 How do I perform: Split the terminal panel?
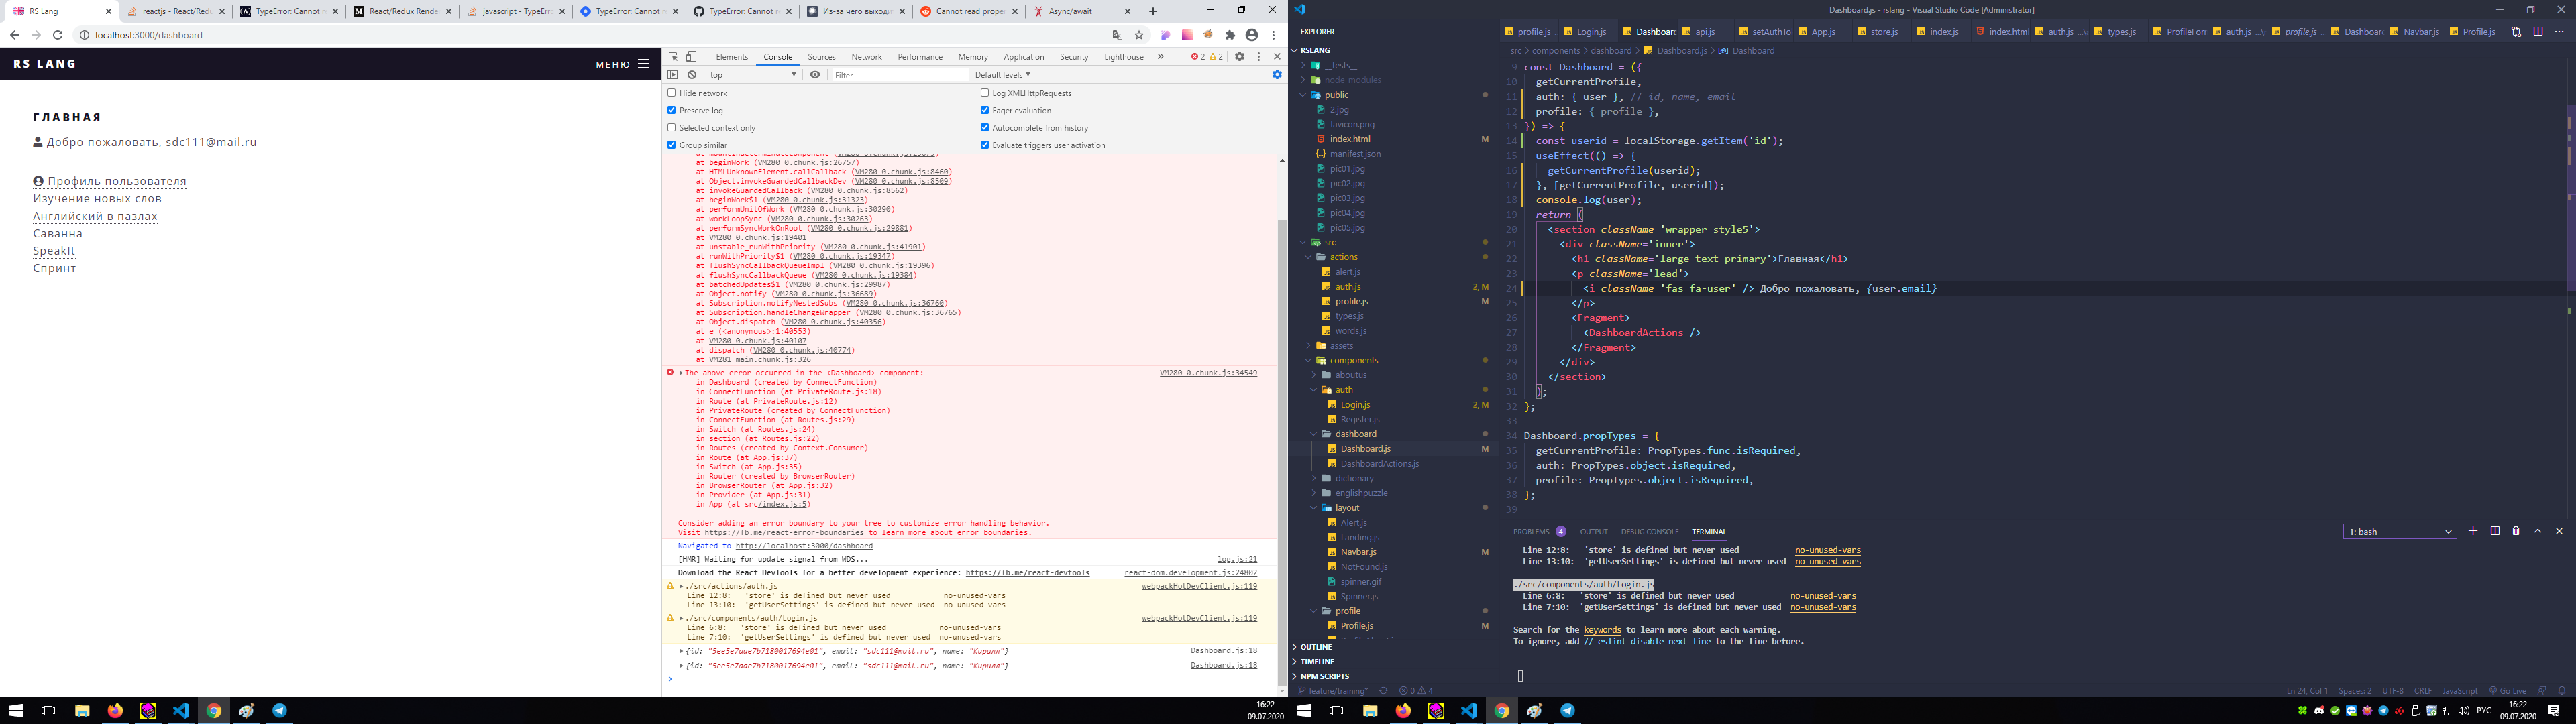coord(2495,531)
